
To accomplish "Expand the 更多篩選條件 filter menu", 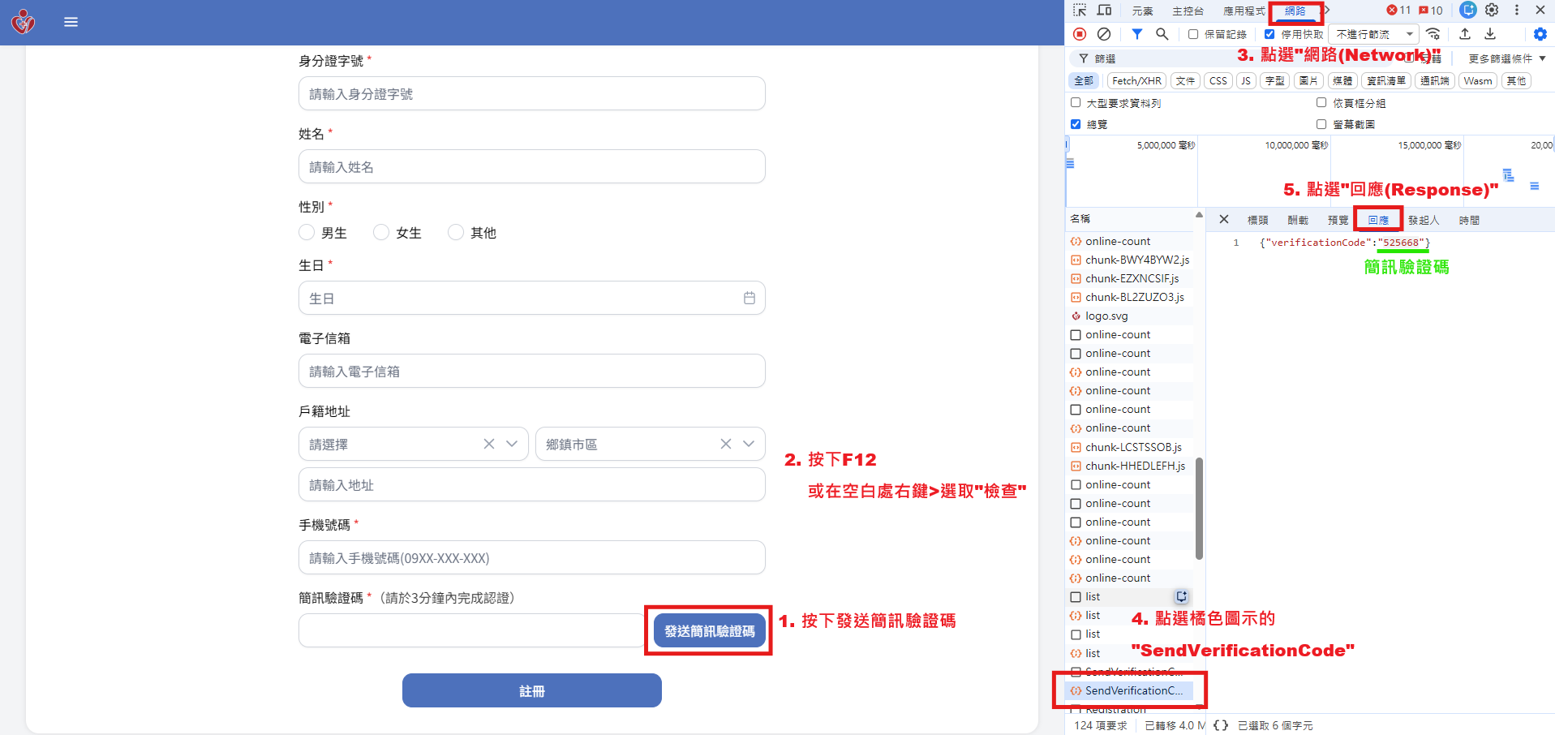I will point(1506,58).
